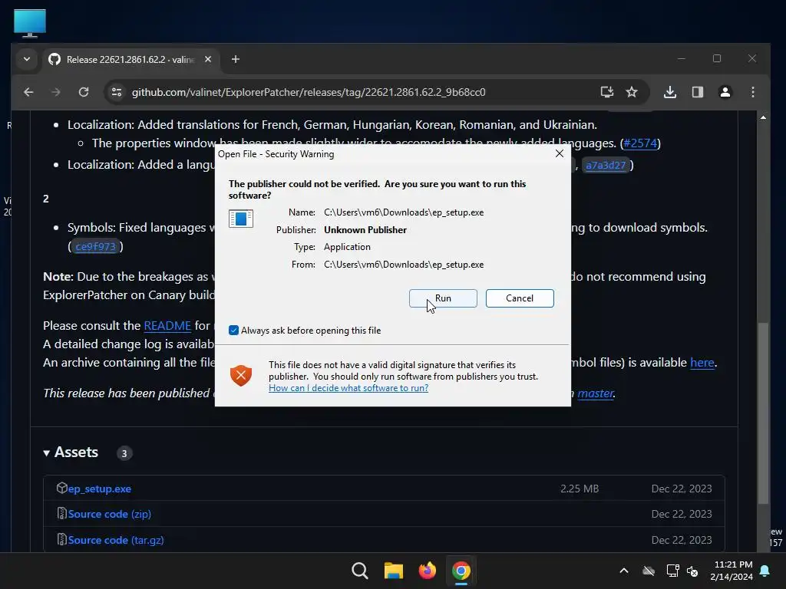Image resolution: width=786 pixels, height=589 pixels.
Task: Open the 'here' archive link
Action: [702, 362]
